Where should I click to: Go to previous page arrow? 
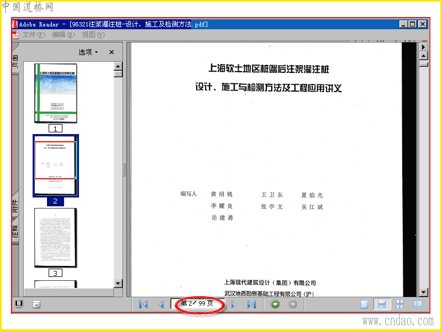[161, 305]
